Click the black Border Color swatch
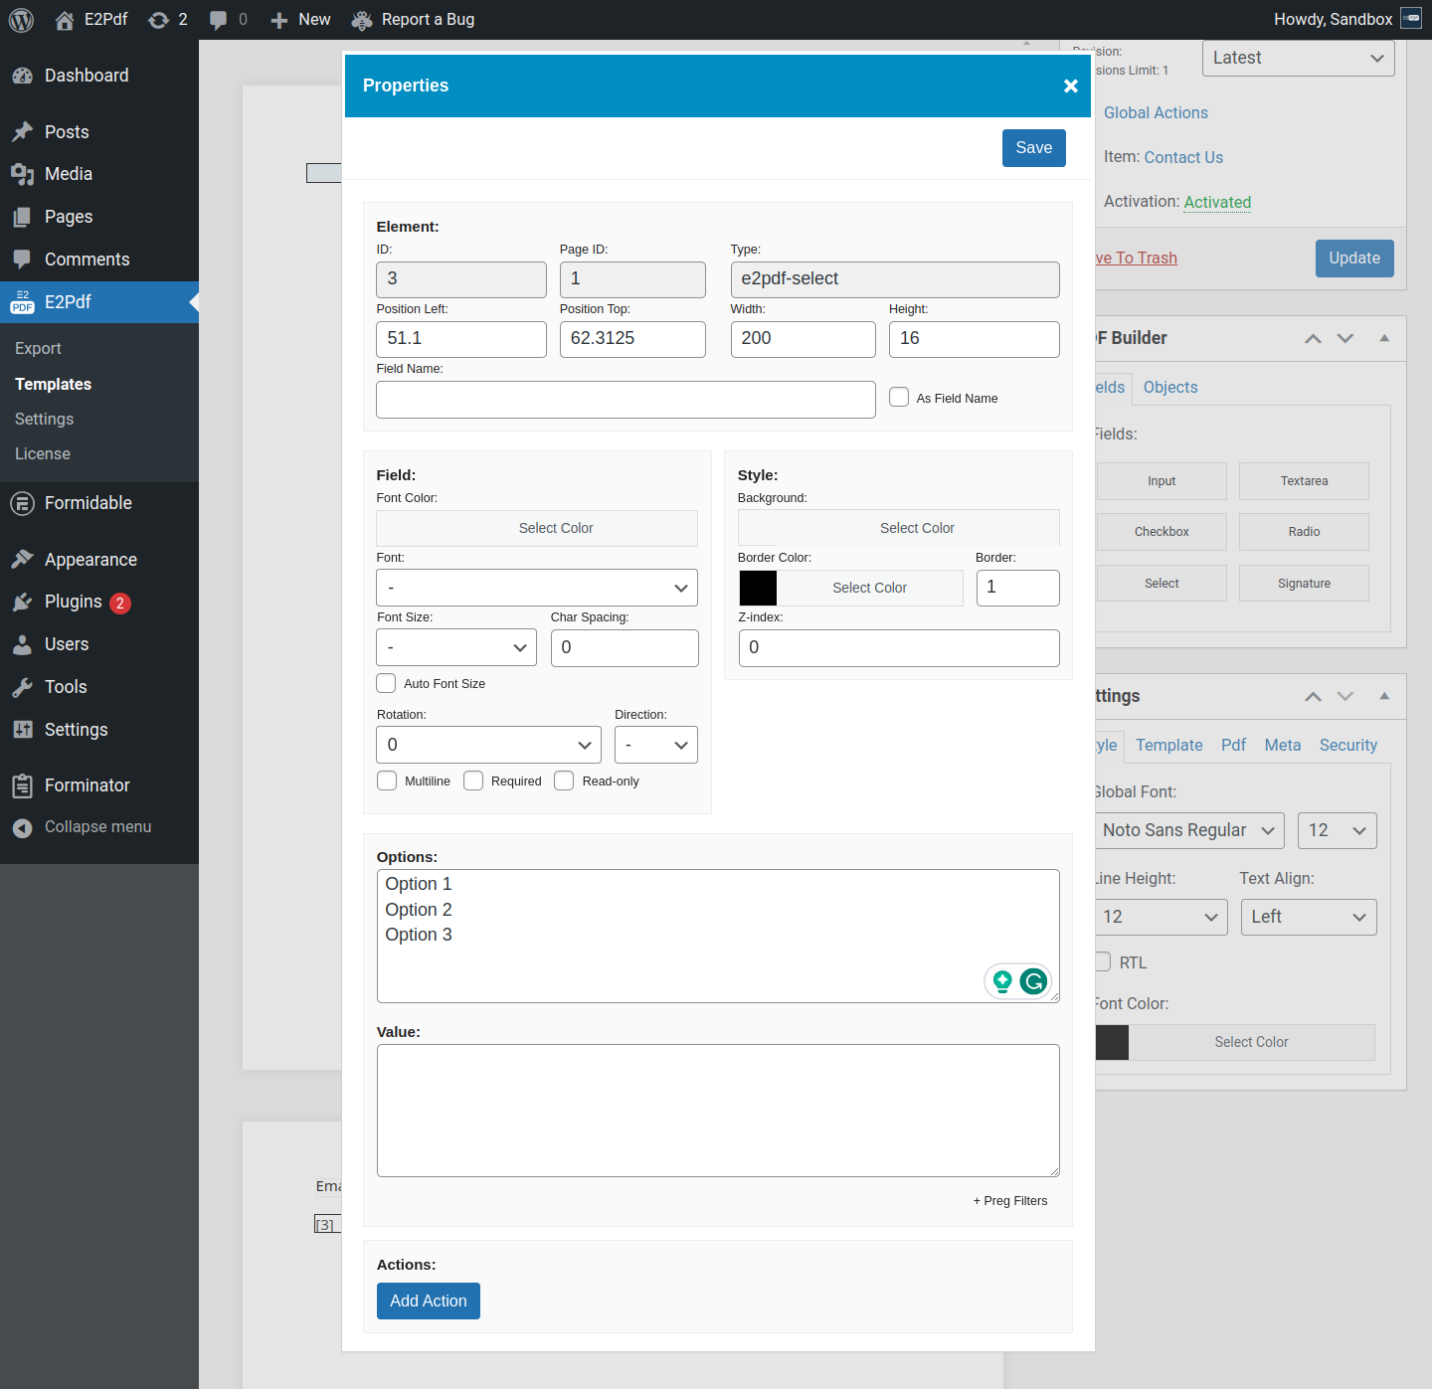Screen dimensions: 1432x1390 point(758,588)
